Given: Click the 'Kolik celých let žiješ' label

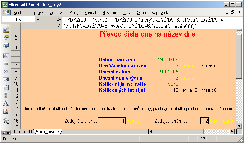Looking at the screenshot, I should click(122, 90).
